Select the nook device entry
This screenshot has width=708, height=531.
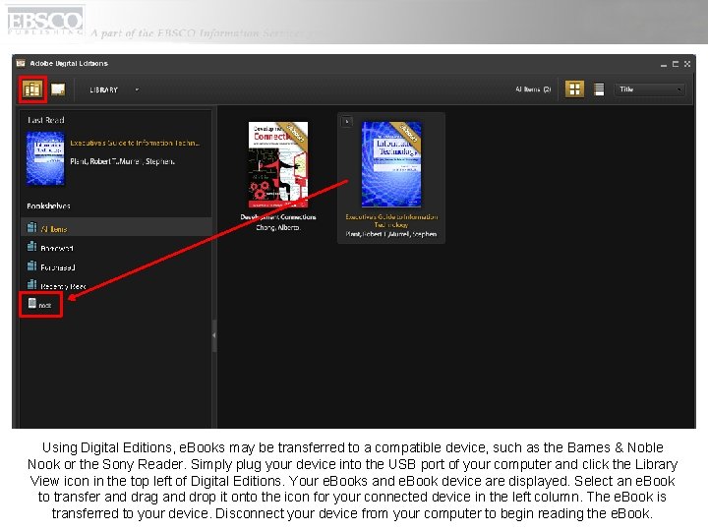(x=40, y=304)
